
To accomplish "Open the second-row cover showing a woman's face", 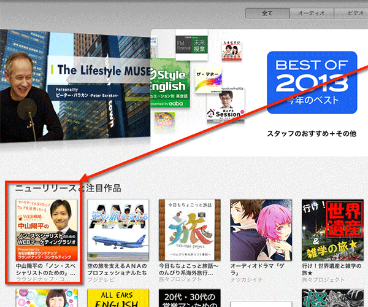I will pos(47,298).
